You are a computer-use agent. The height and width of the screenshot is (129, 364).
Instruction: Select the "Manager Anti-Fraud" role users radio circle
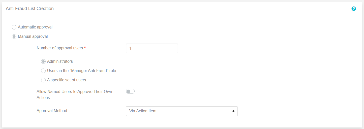(43, 71)
